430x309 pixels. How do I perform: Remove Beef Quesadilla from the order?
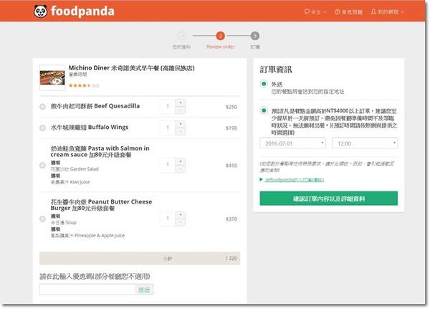(x=43, y=107)
